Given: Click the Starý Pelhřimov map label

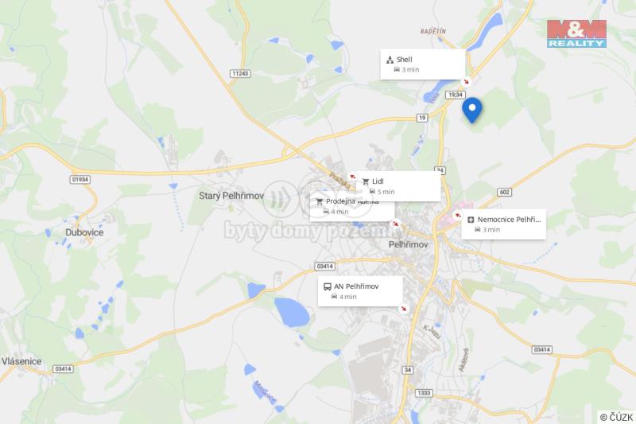Looking at the screenshot, I should pos(231,196).
